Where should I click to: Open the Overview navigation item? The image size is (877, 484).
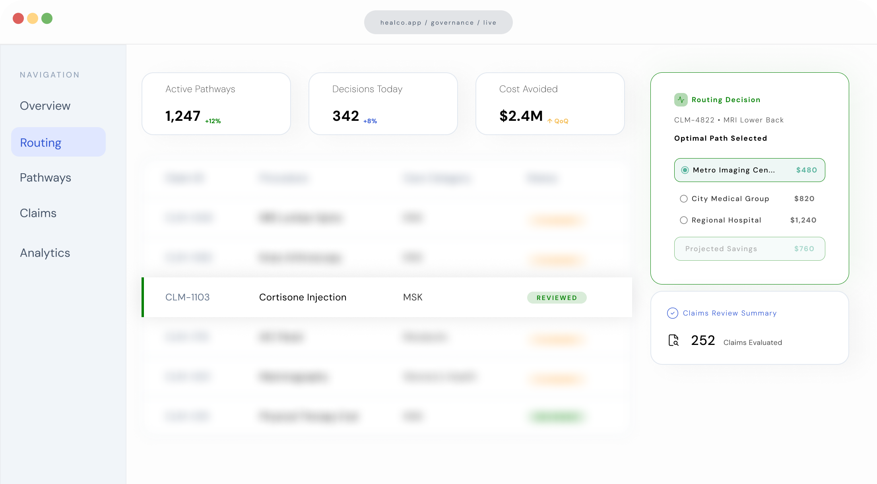coord(45,106)
